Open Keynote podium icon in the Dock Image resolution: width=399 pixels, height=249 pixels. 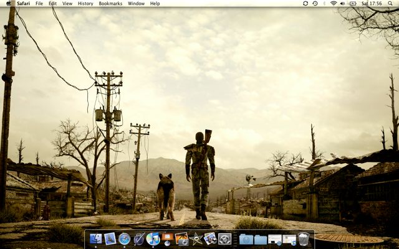coord(168,239)
